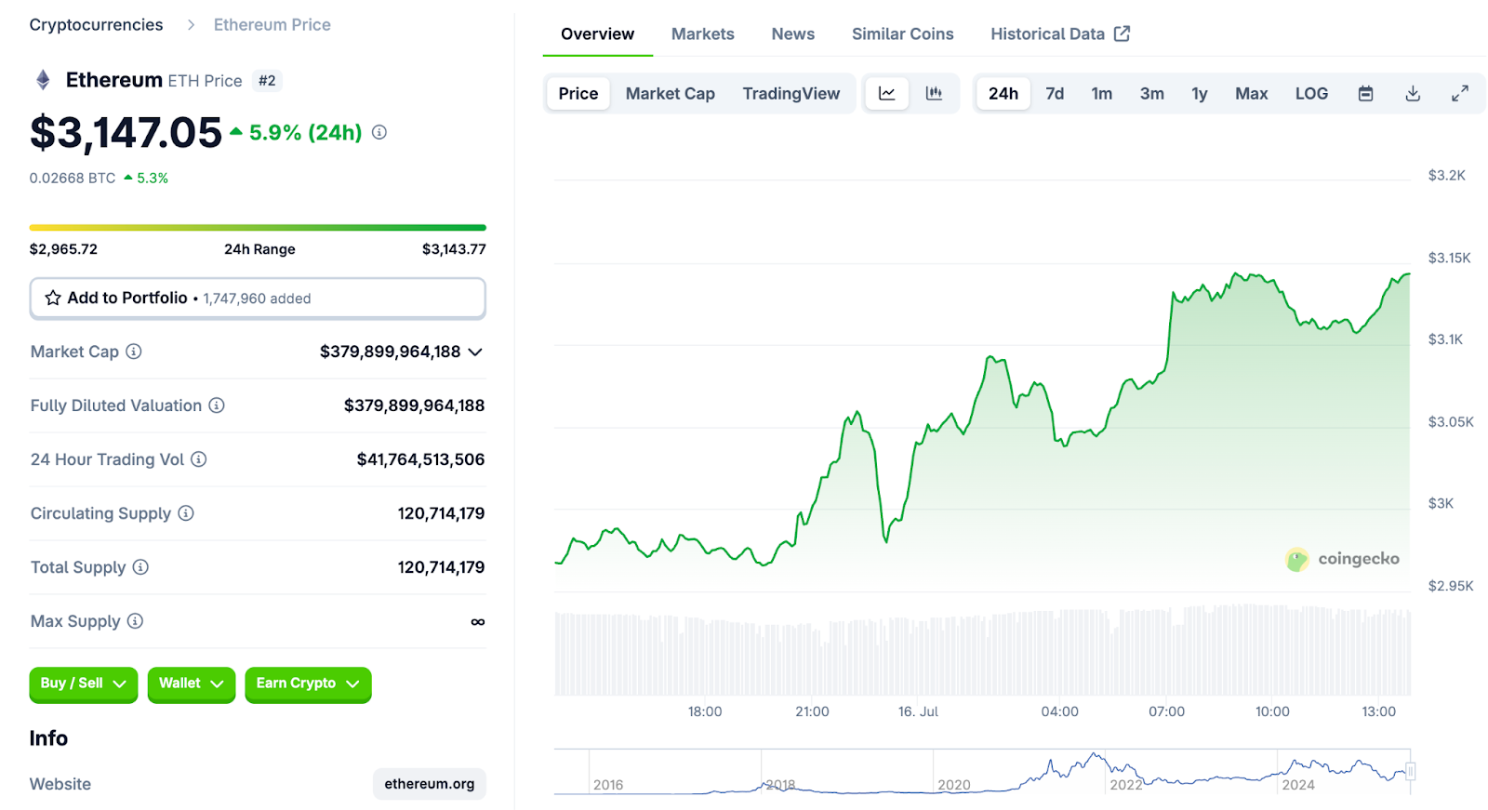Click the $2,965.72 range low value
Image resolution: width=1488 pixels, height=810 pixels.
pos(63,249)
